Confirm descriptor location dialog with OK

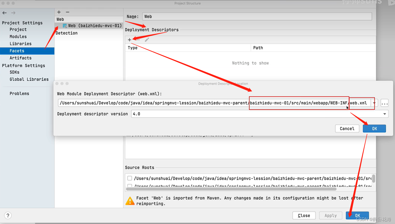(374, 129)
